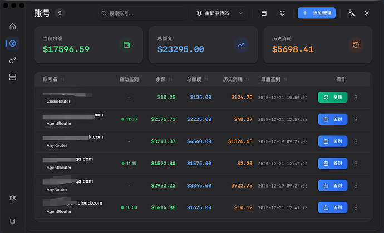Click the 自动签到 column header

click(129, 79)
